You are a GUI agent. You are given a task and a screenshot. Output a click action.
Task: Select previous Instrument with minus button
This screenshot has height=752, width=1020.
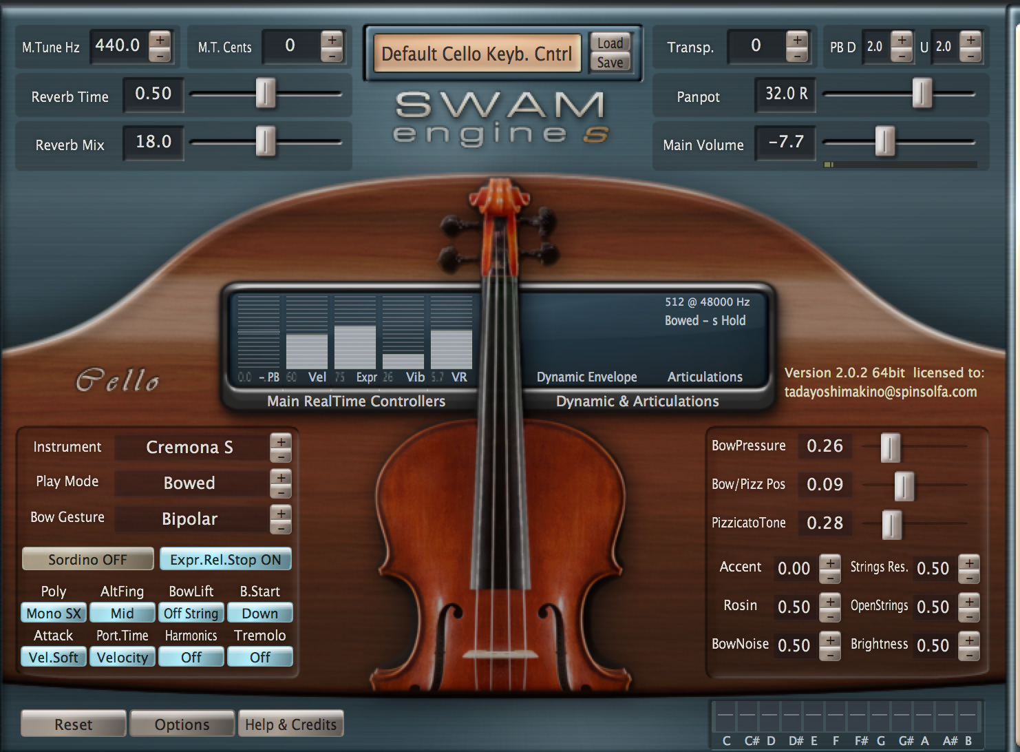coord(281,456)
